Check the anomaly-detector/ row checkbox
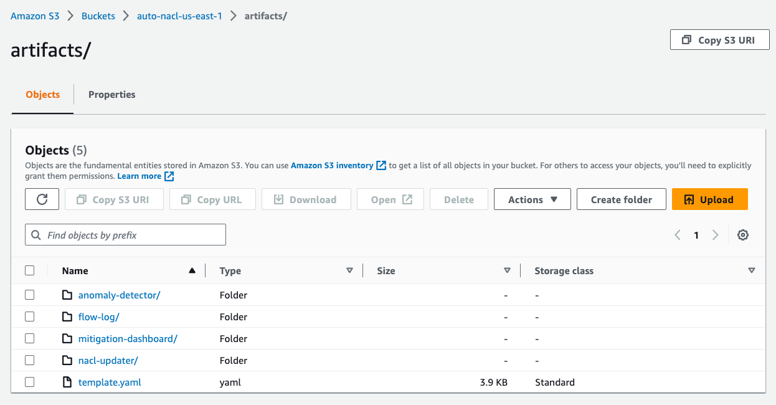 (x=29, y=294)
